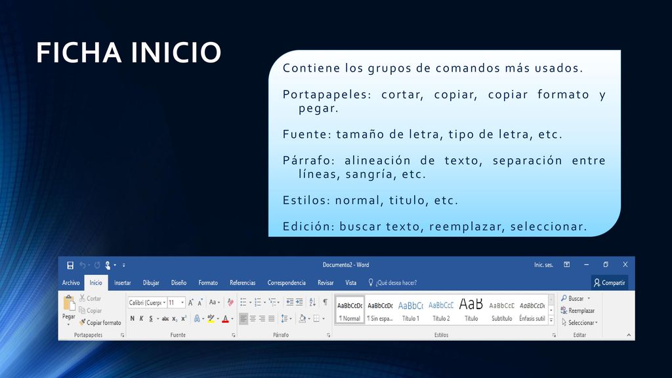Select the Título 2 style

tap(441, 310)
